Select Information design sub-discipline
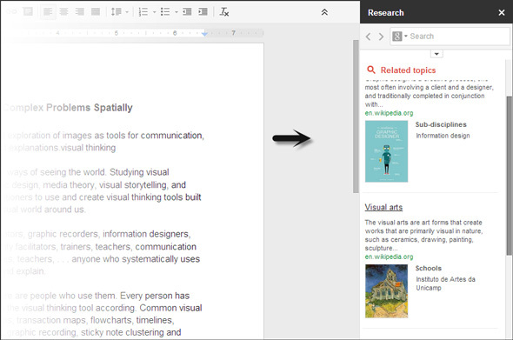The image size is (513, 340). pos(443,136)
